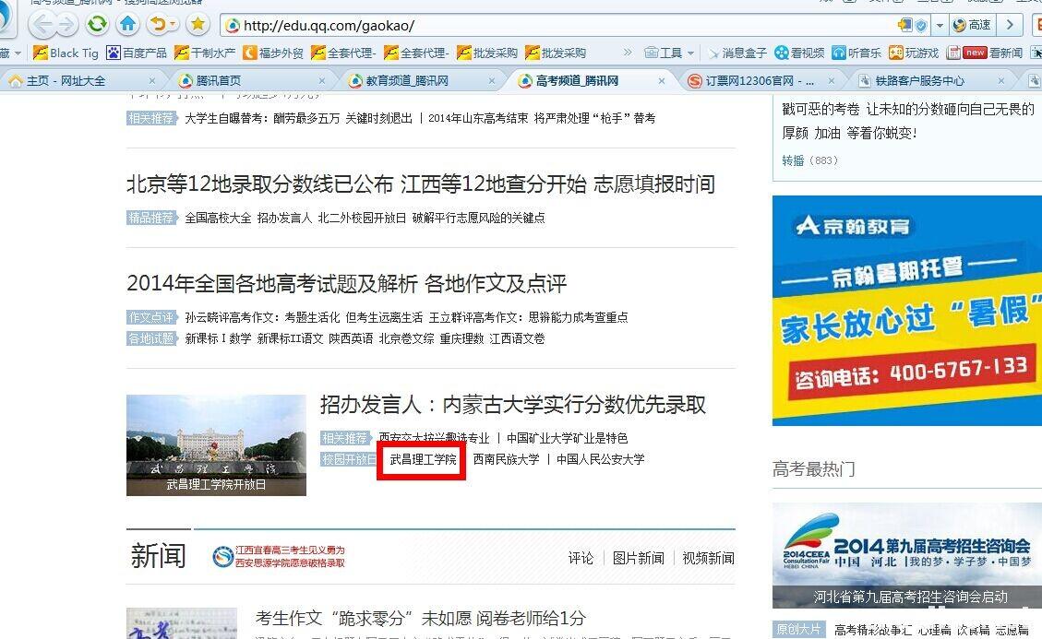Expand the bookmarks overflow chevron

pyautogui.click(x=628, y=53)
